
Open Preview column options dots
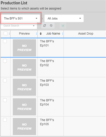tap(36, 33)
